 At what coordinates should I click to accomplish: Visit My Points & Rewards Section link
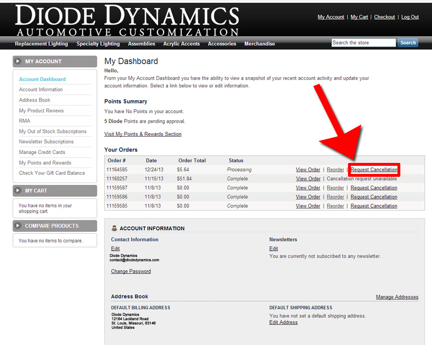click(x=143, y=134)
